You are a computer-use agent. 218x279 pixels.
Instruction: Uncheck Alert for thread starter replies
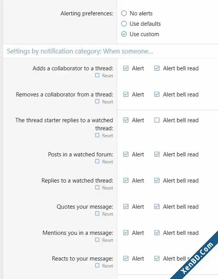[126, 120]
